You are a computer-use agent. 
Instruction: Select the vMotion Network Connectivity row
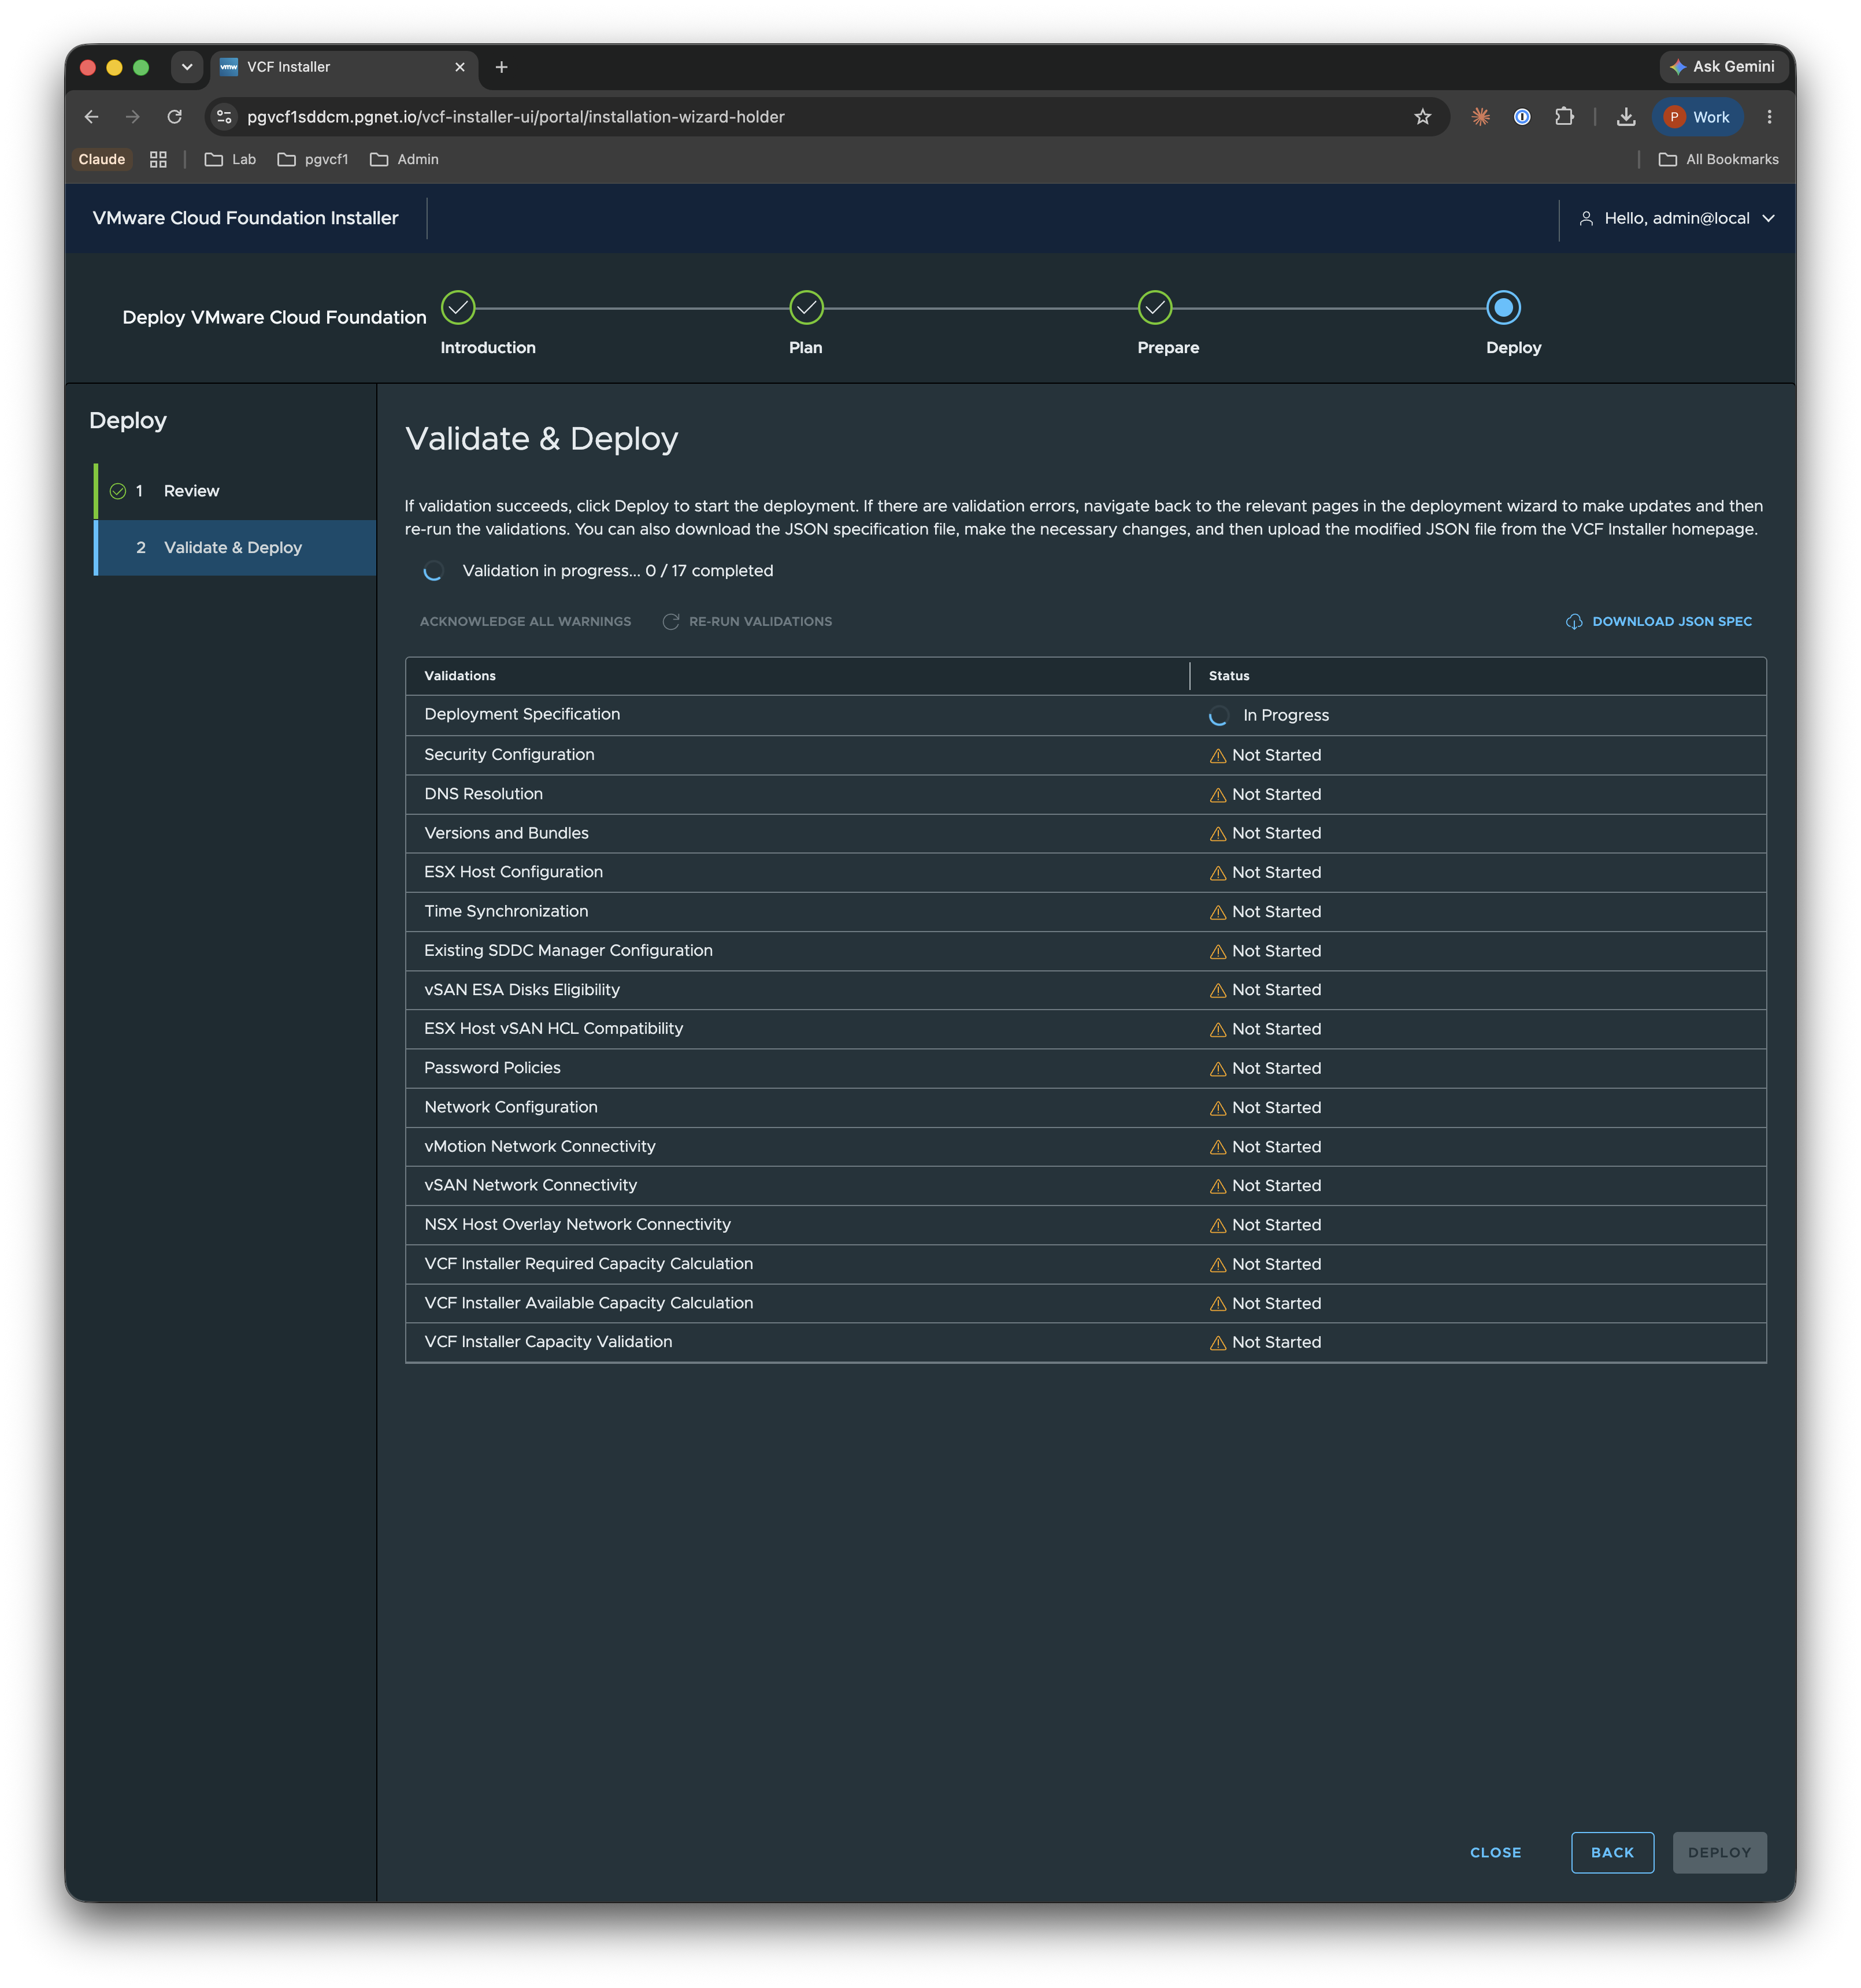point(1085,1147)
